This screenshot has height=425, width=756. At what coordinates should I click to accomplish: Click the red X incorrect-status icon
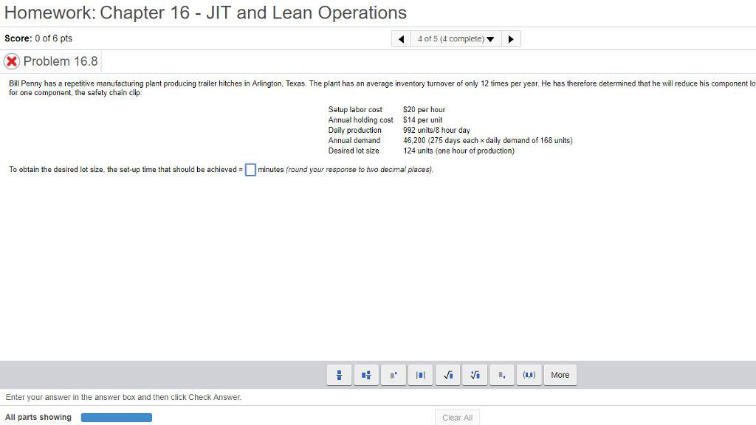click(10, 61)
